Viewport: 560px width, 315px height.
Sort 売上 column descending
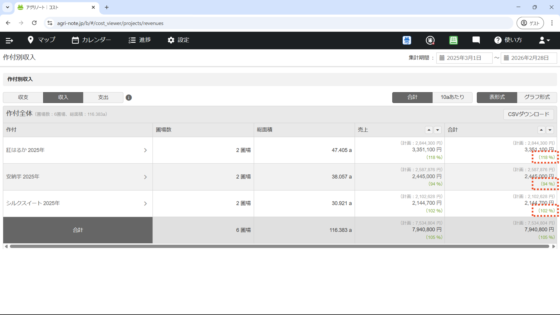pos(437,130)
